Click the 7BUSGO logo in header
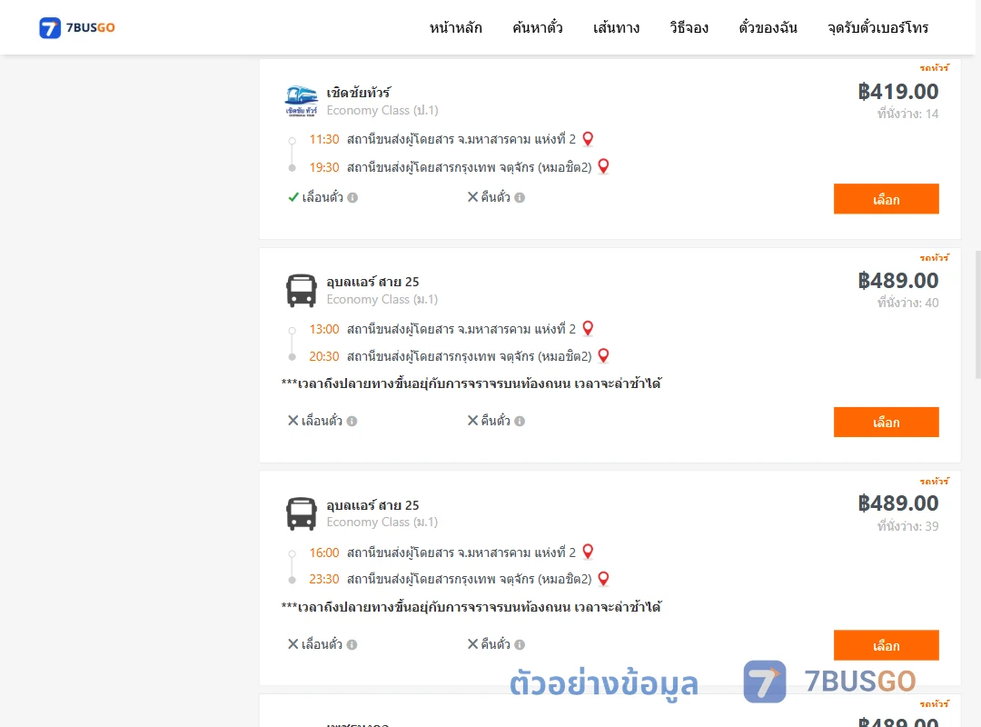Viewport: 981px width, 727px height. (x=77, y=27)
